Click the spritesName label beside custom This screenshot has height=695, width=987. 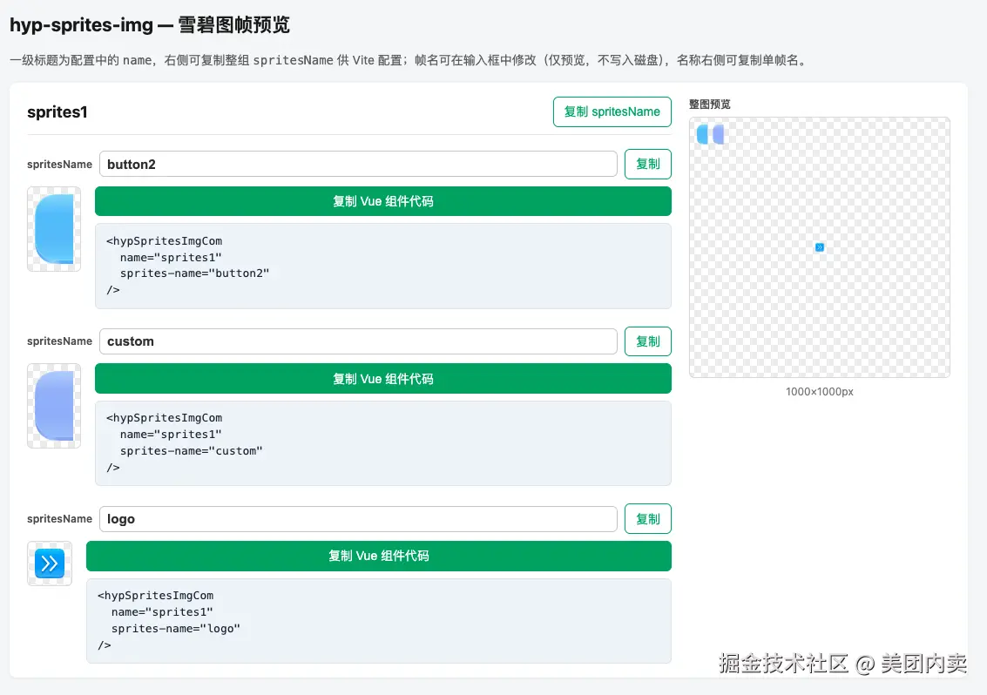pyautogui.click(x=59, y=341)
